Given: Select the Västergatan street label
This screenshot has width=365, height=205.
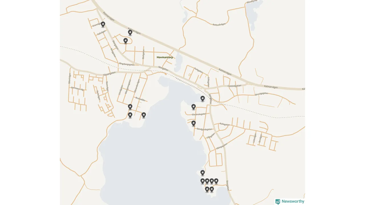Looking at the screenshot, I should click(x=109, y=73).
